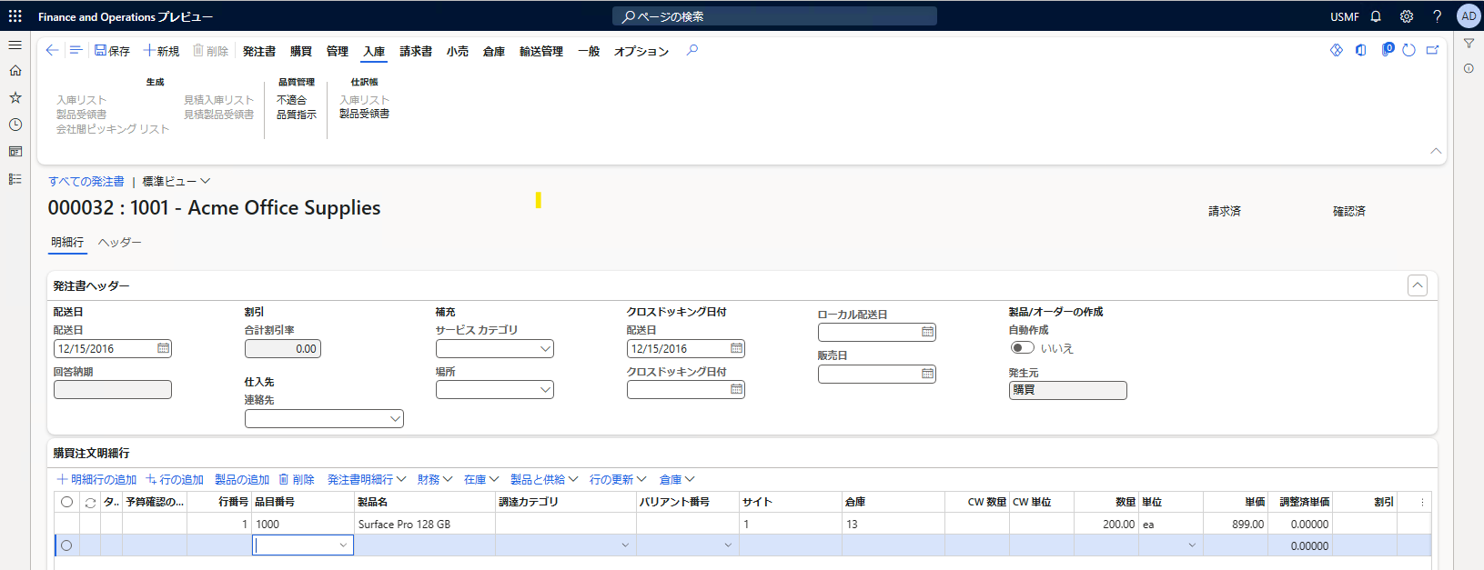Click the USMF company indicator

pos(1345,16)
